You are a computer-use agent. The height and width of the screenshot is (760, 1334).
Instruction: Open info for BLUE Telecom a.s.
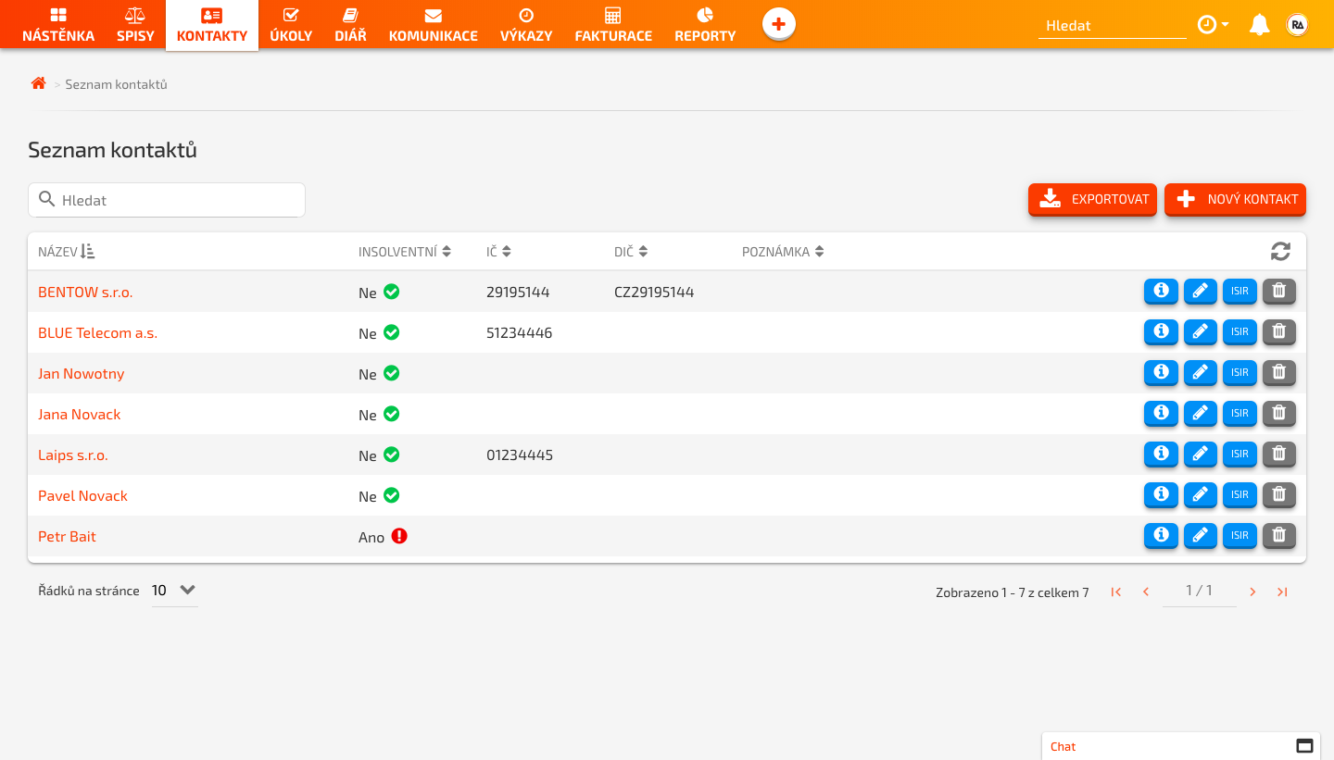pyautogui.click(x=1161, y=331)
